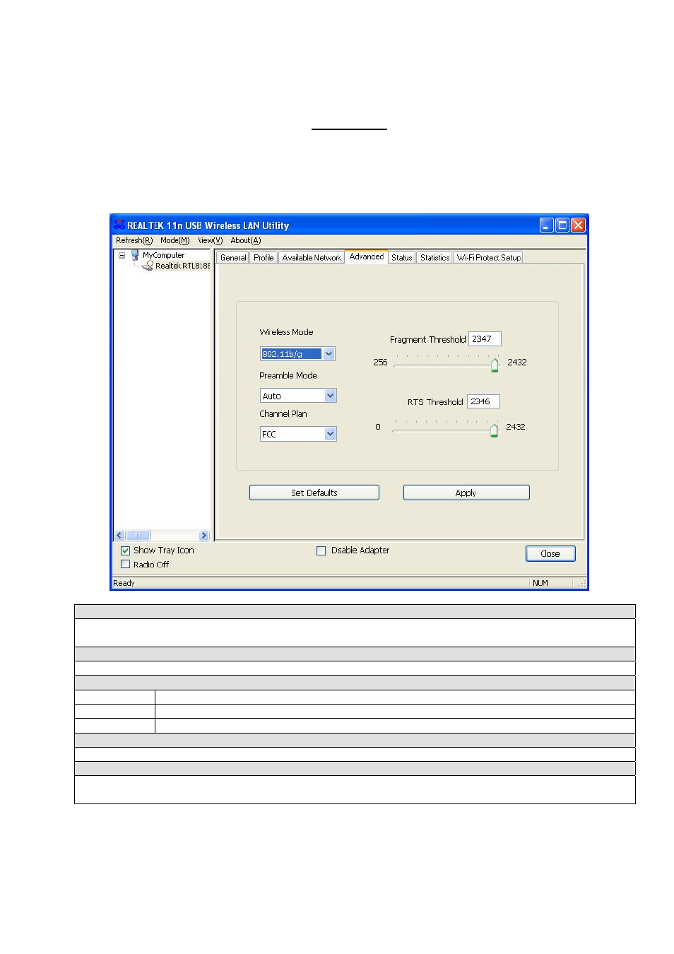Click the '2432' Fragment Threshold maximum label
Viewport: 674px width, 954px height.
tap(517, 362)
